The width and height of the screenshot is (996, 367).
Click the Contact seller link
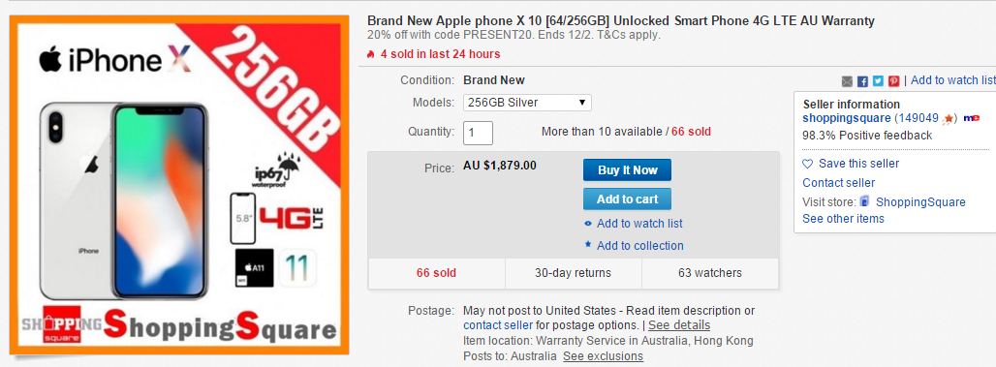838,183
